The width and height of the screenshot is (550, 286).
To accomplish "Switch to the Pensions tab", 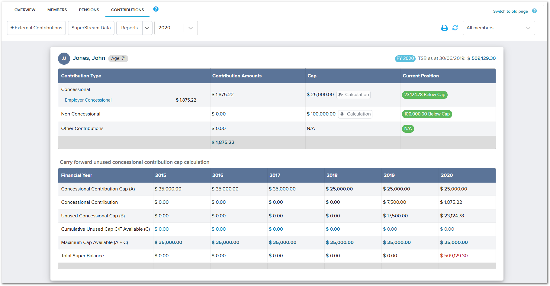I will click(89, 10).
